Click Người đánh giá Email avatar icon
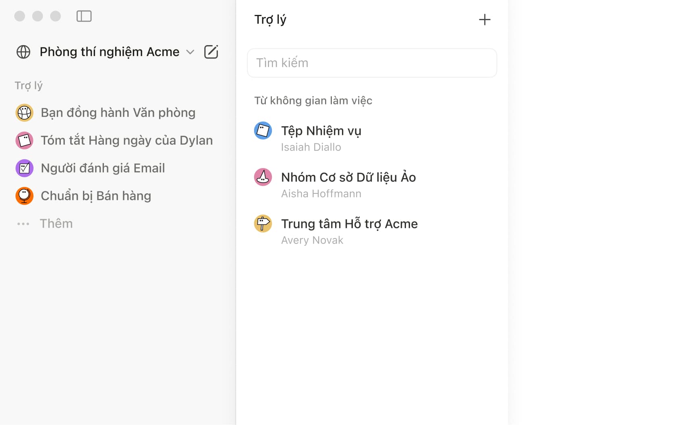This screenshot has width=696, height=425. (24, 168)
